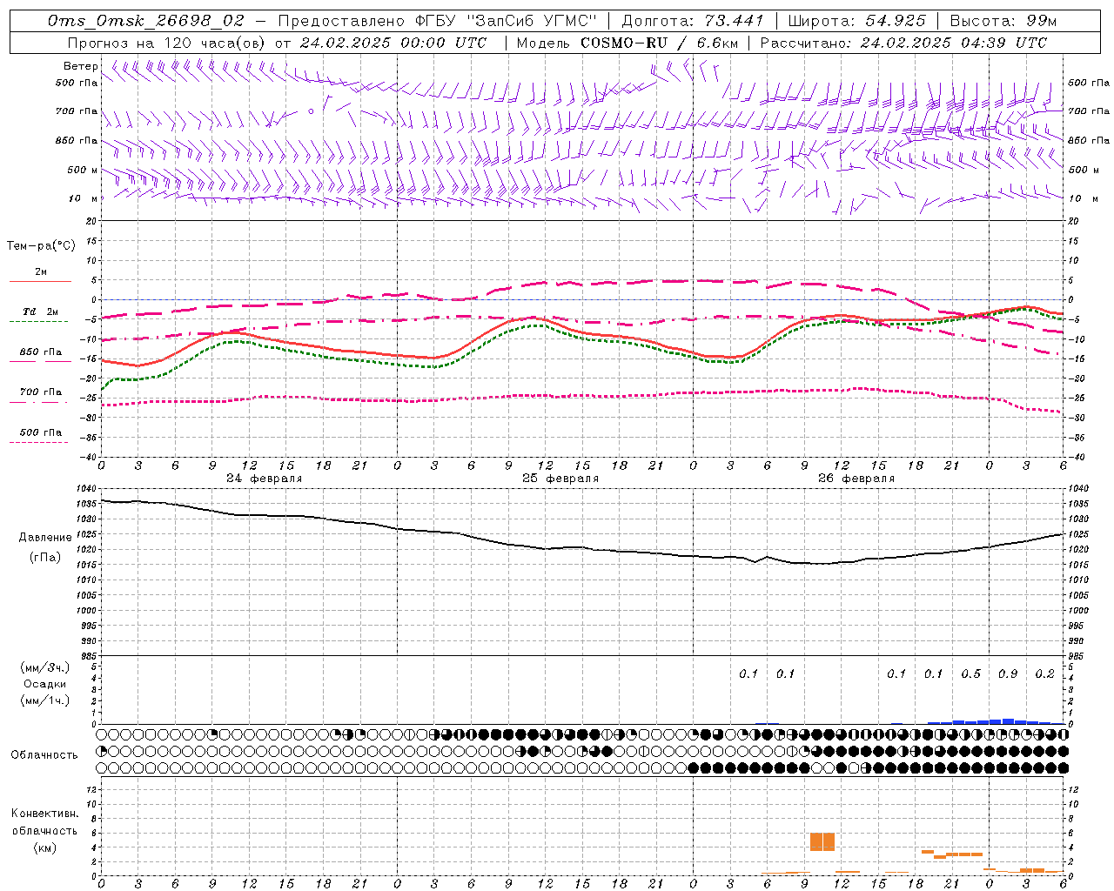
Task: Click the precipitation value 0.9
Action: click(1008, 673)
